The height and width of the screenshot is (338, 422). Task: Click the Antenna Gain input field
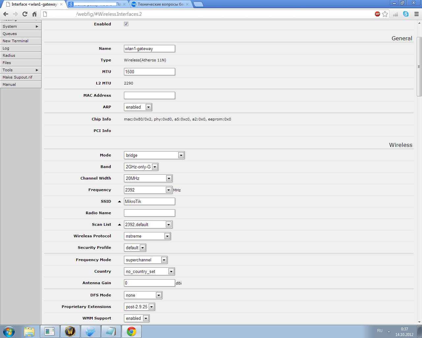[x=149, y=283]
